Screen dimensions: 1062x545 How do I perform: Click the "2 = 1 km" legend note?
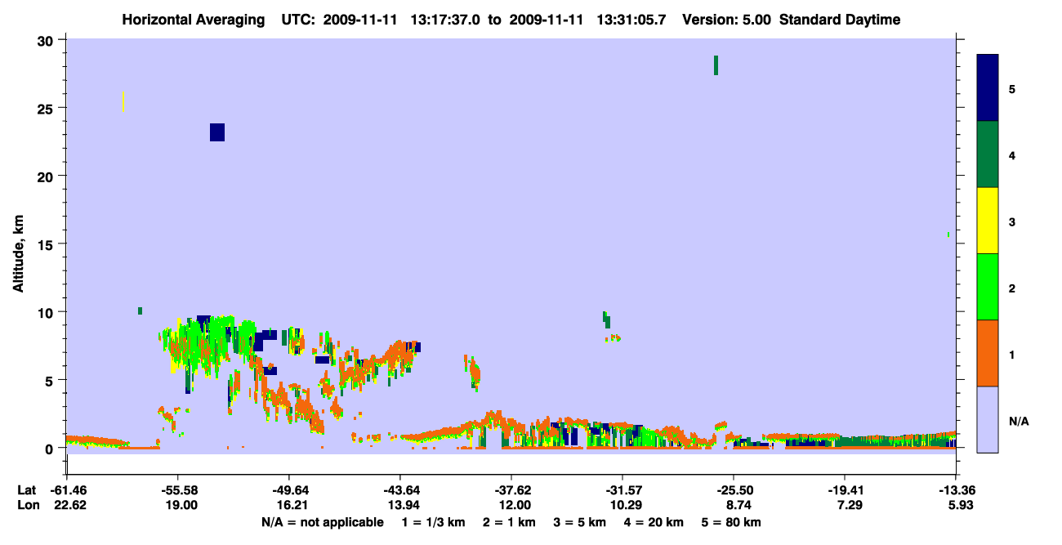coord(510,522)
